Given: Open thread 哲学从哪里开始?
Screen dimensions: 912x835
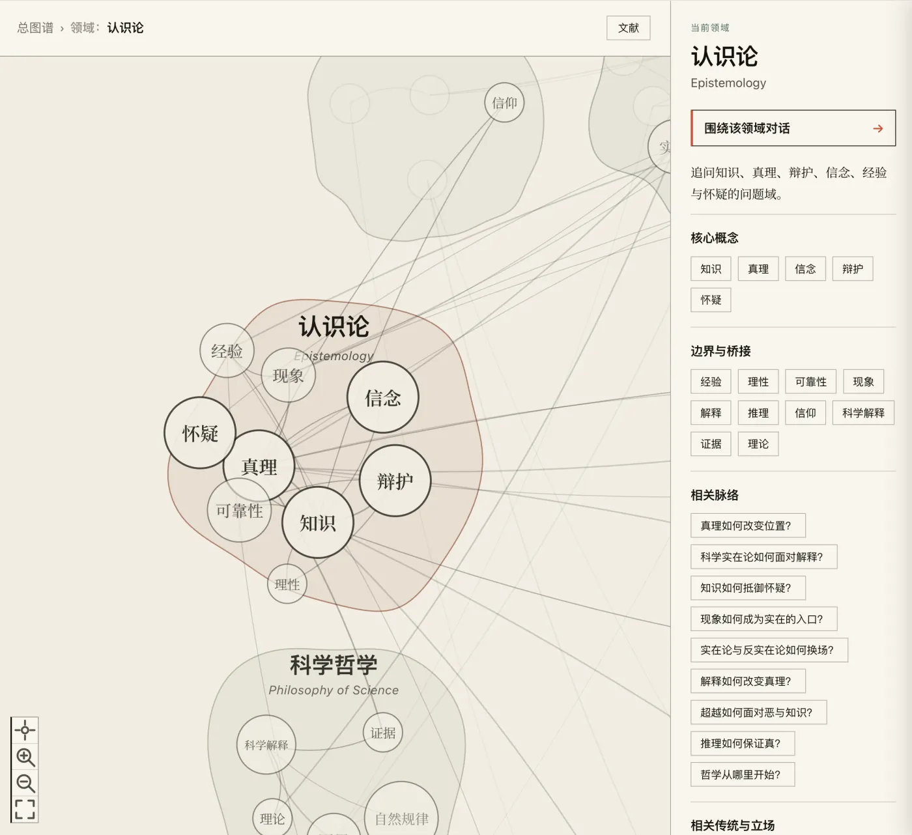Looking at the screenshot, I should [x=743, y=774].
